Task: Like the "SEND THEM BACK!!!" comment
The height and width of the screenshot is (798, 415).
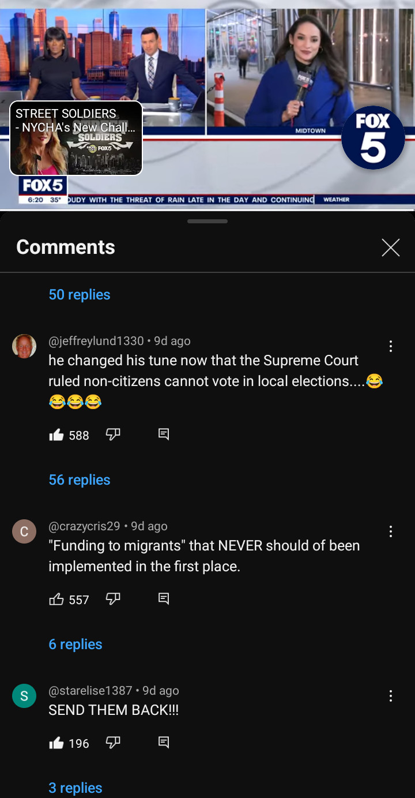Action: (x=56, y=743)
